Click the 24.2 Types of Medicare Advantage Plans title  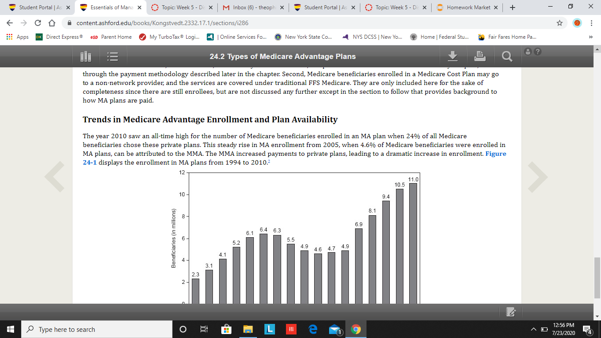(282, 56)
